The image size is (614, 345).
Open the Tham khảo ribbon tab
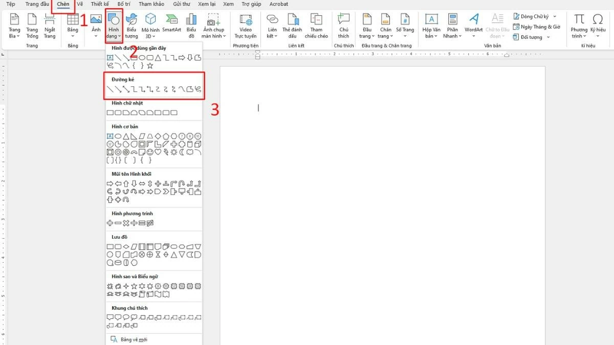click(151, 4)
